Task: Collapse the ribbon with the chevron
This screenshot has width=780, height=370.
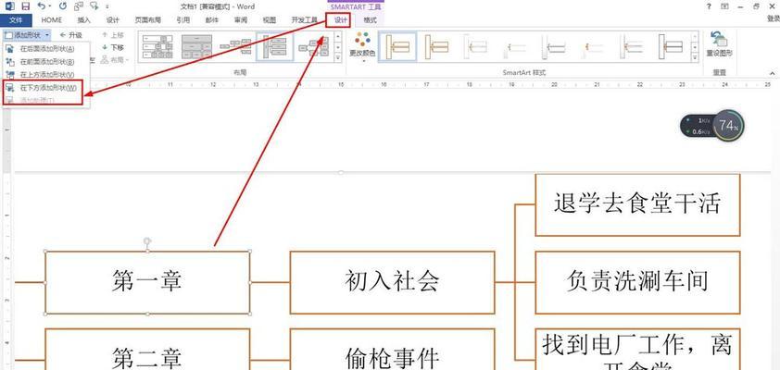Action: point(772,73)
